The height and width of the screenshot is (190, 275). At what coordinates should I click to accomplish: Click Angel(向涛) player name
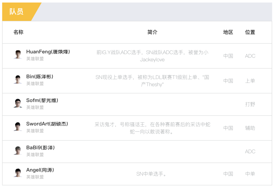(40, 170)
